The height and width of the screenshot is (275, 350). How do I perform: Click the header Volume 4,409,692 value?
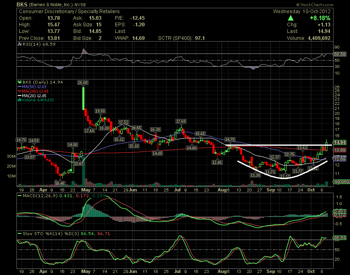click(319, 38)
